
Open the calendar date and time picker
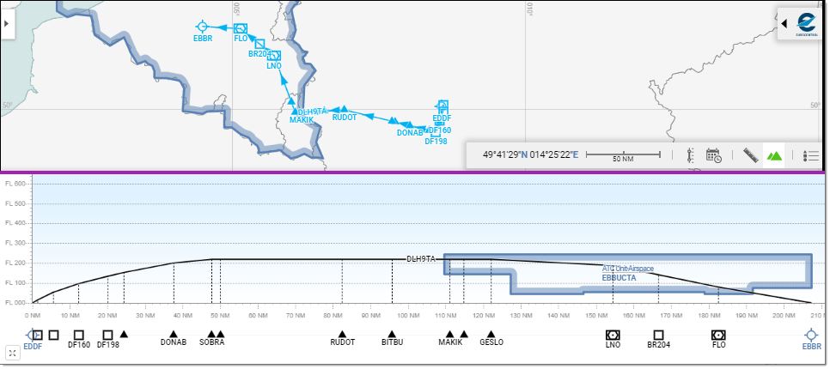[713, 155]
